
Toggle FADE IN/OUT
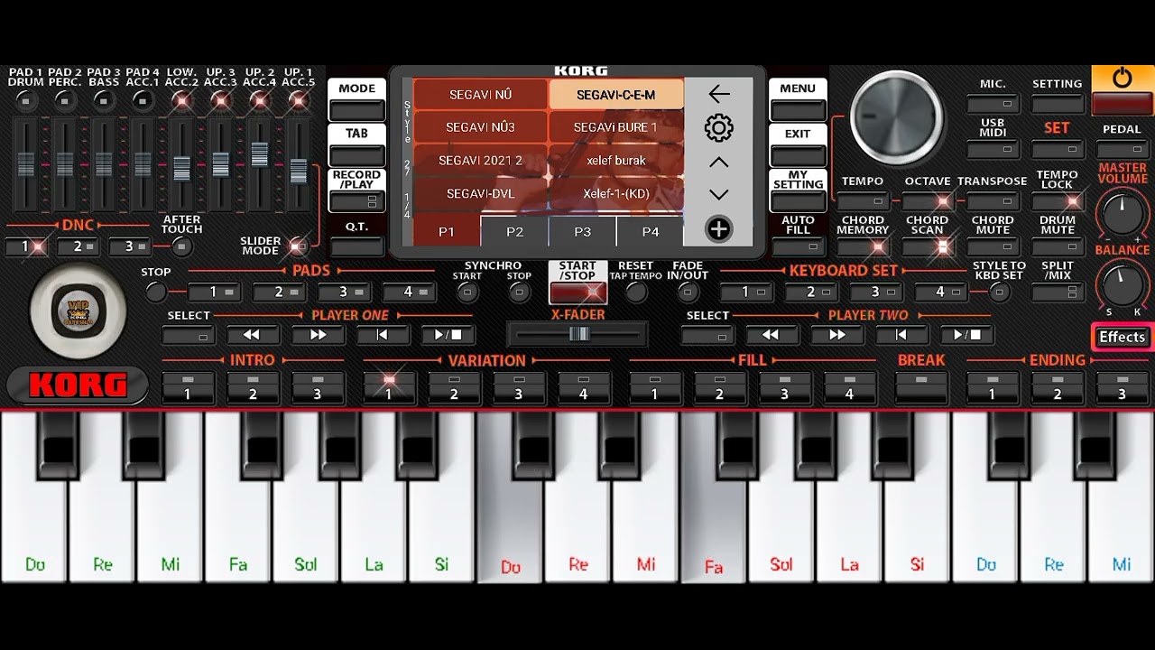(x=688, y=292)
